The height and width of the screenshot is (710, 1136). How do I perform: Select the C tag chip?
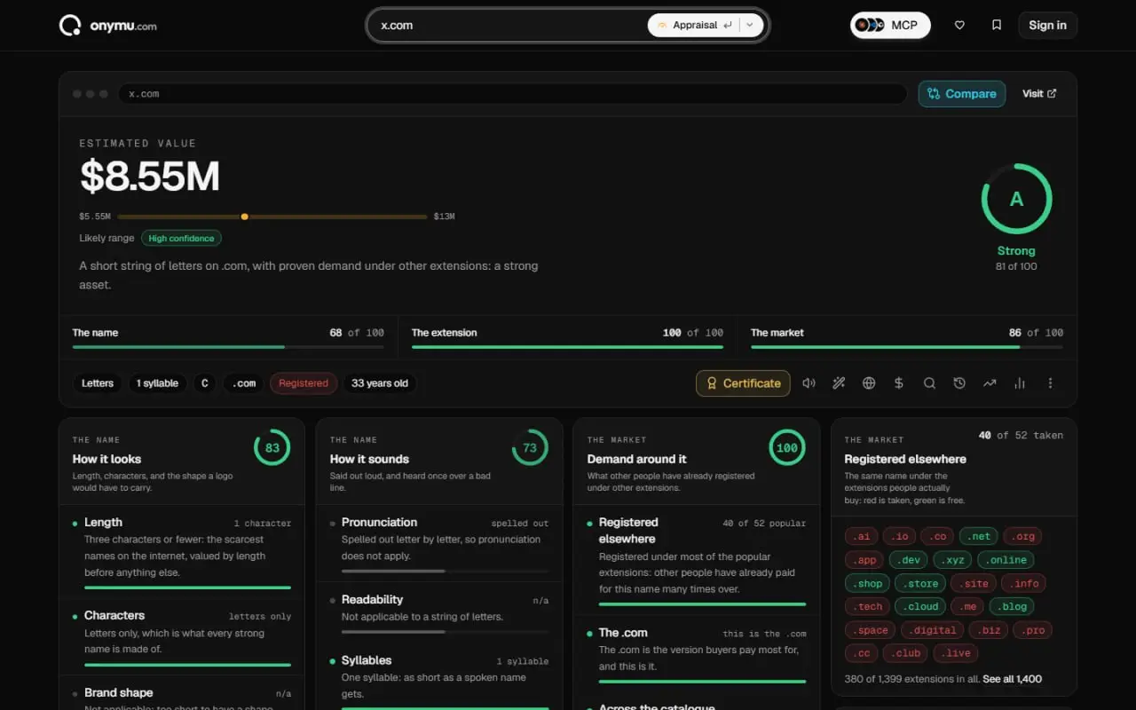click(205, 383)
